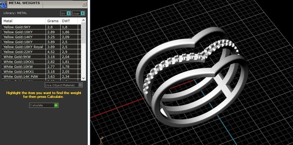Select the Yellow Gold:22KY row
This screenshot has height=145, width=293.
(x=42, y=52)
